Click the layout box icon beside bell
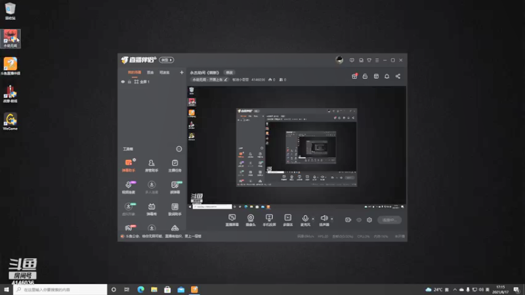This screenshot has height=295, width=525. point(376,76)
